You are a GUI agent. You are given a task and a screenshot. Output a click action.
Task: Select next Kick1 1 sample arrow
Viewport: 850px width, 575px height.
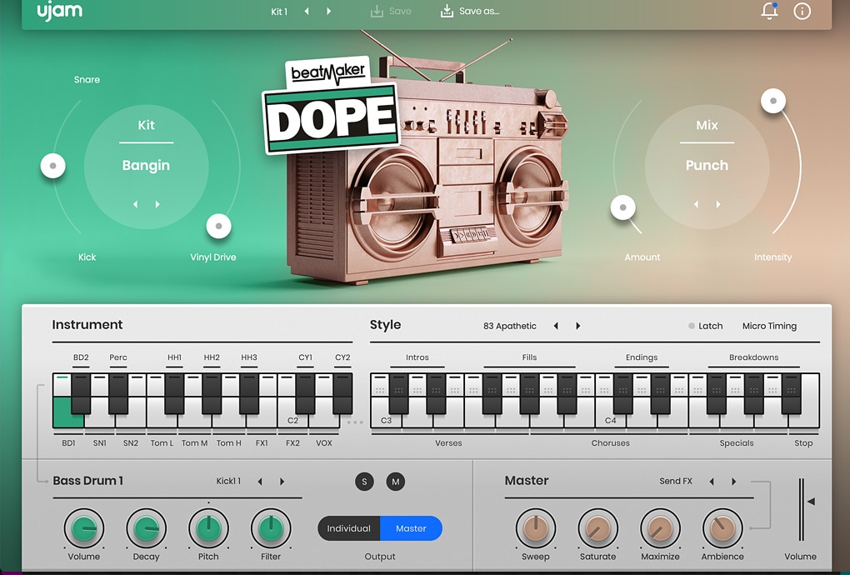[x=282, y=481]
